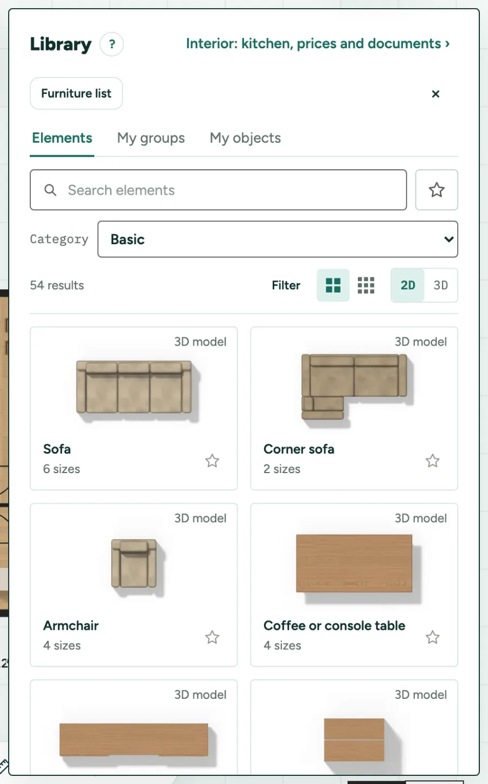Viewport: 488px width, 784px height.
Task: Open the Furniture list
Action: 76,93
